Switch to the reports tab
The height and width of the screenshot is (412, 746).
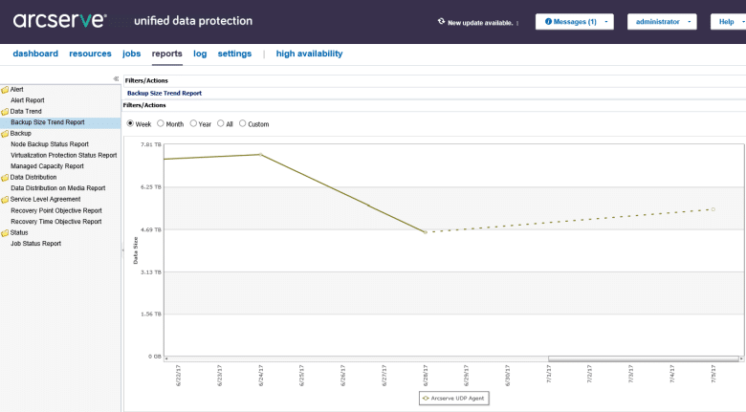pyautogui.click(x=167, y=54)
